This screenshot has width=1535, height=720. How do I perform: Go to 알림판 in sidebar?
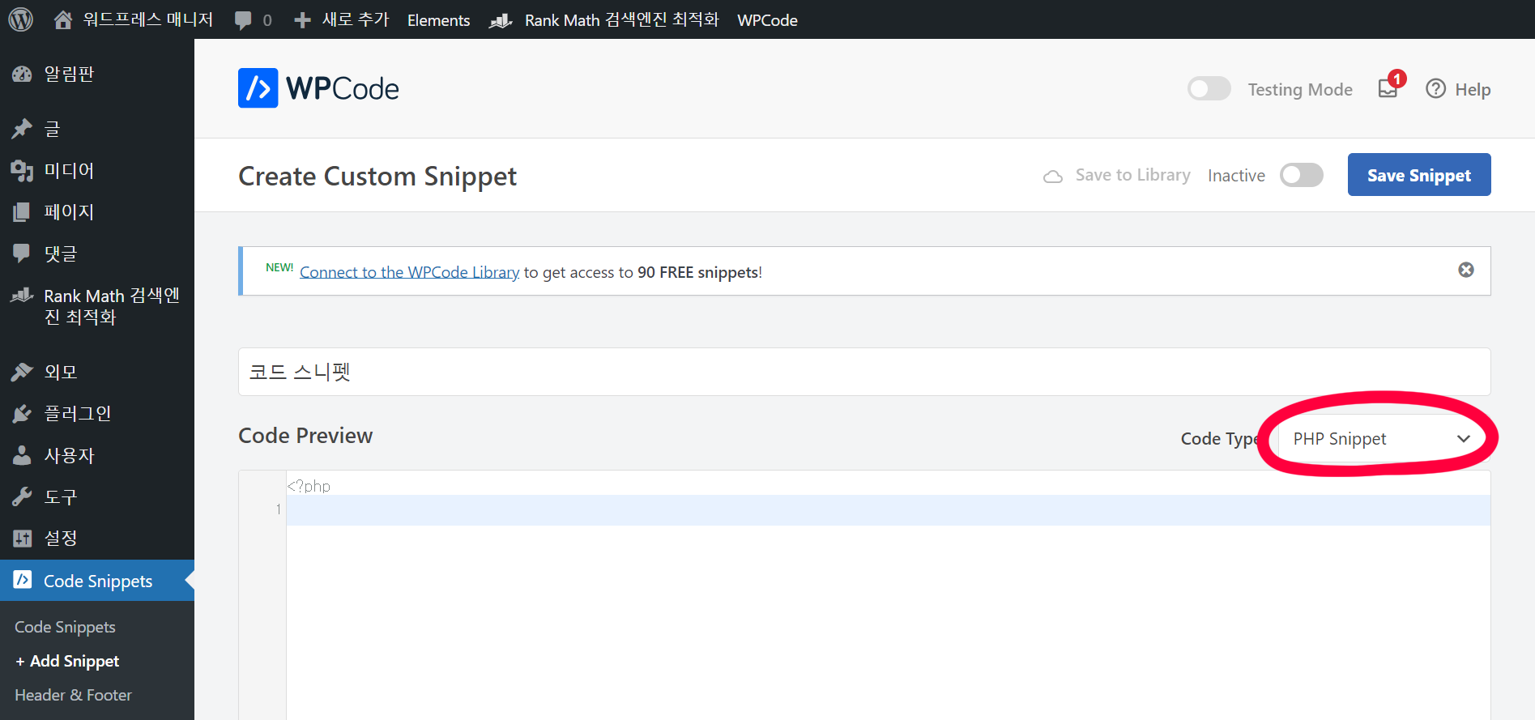coord(69,74)
